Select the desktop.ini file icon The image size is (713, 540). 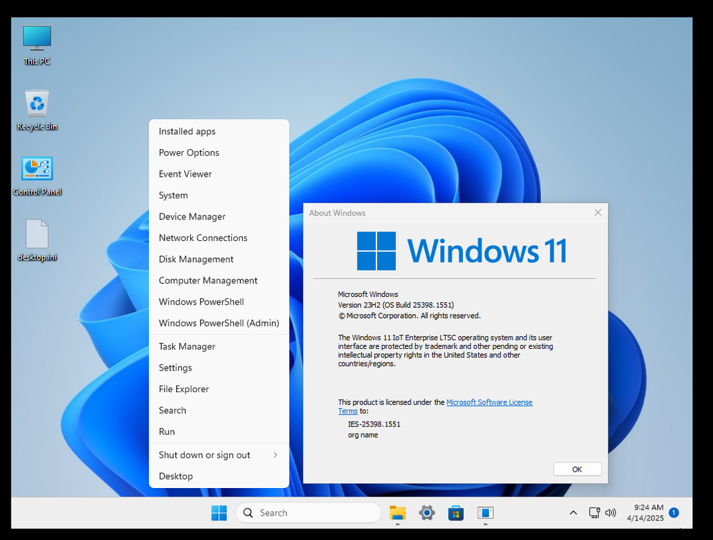click(x=37, y=241)
